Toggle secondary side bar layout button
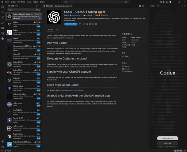This screenshot has height=152, width=187. [x=170, y=2]
